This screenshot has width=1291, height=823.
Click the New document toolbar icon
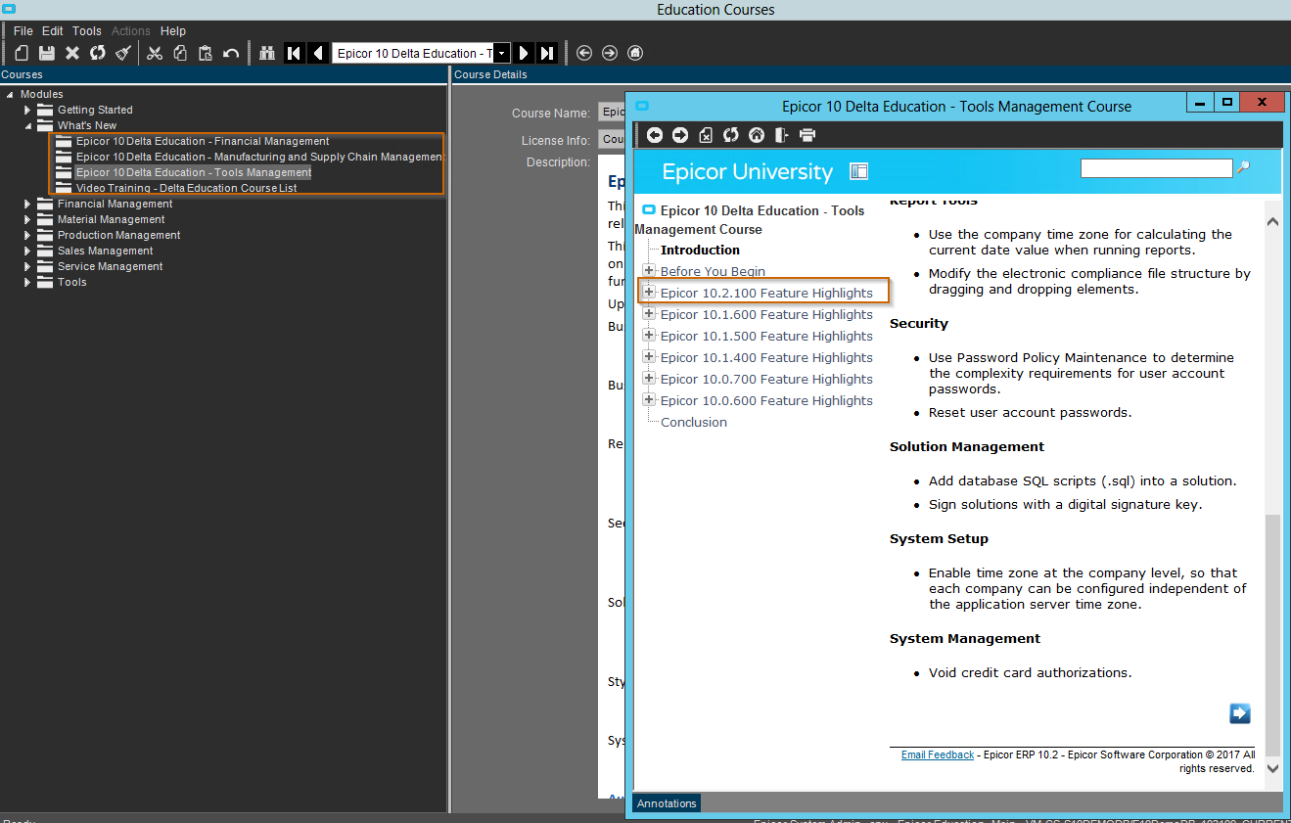point(22,53)
